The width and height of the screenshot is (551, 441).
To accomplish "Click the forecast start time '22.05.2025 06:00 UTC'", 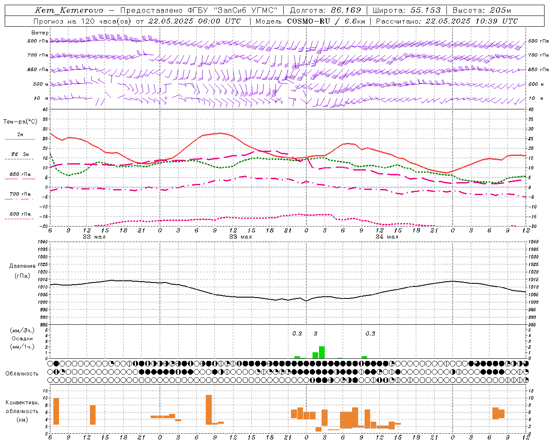I will (194, 21).
